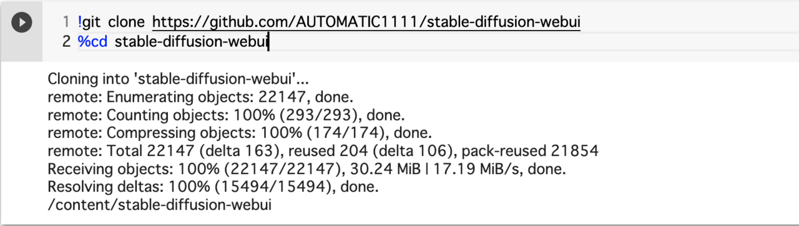Click line number 2 in the editor
799x226 pixels.
[66, 42]
